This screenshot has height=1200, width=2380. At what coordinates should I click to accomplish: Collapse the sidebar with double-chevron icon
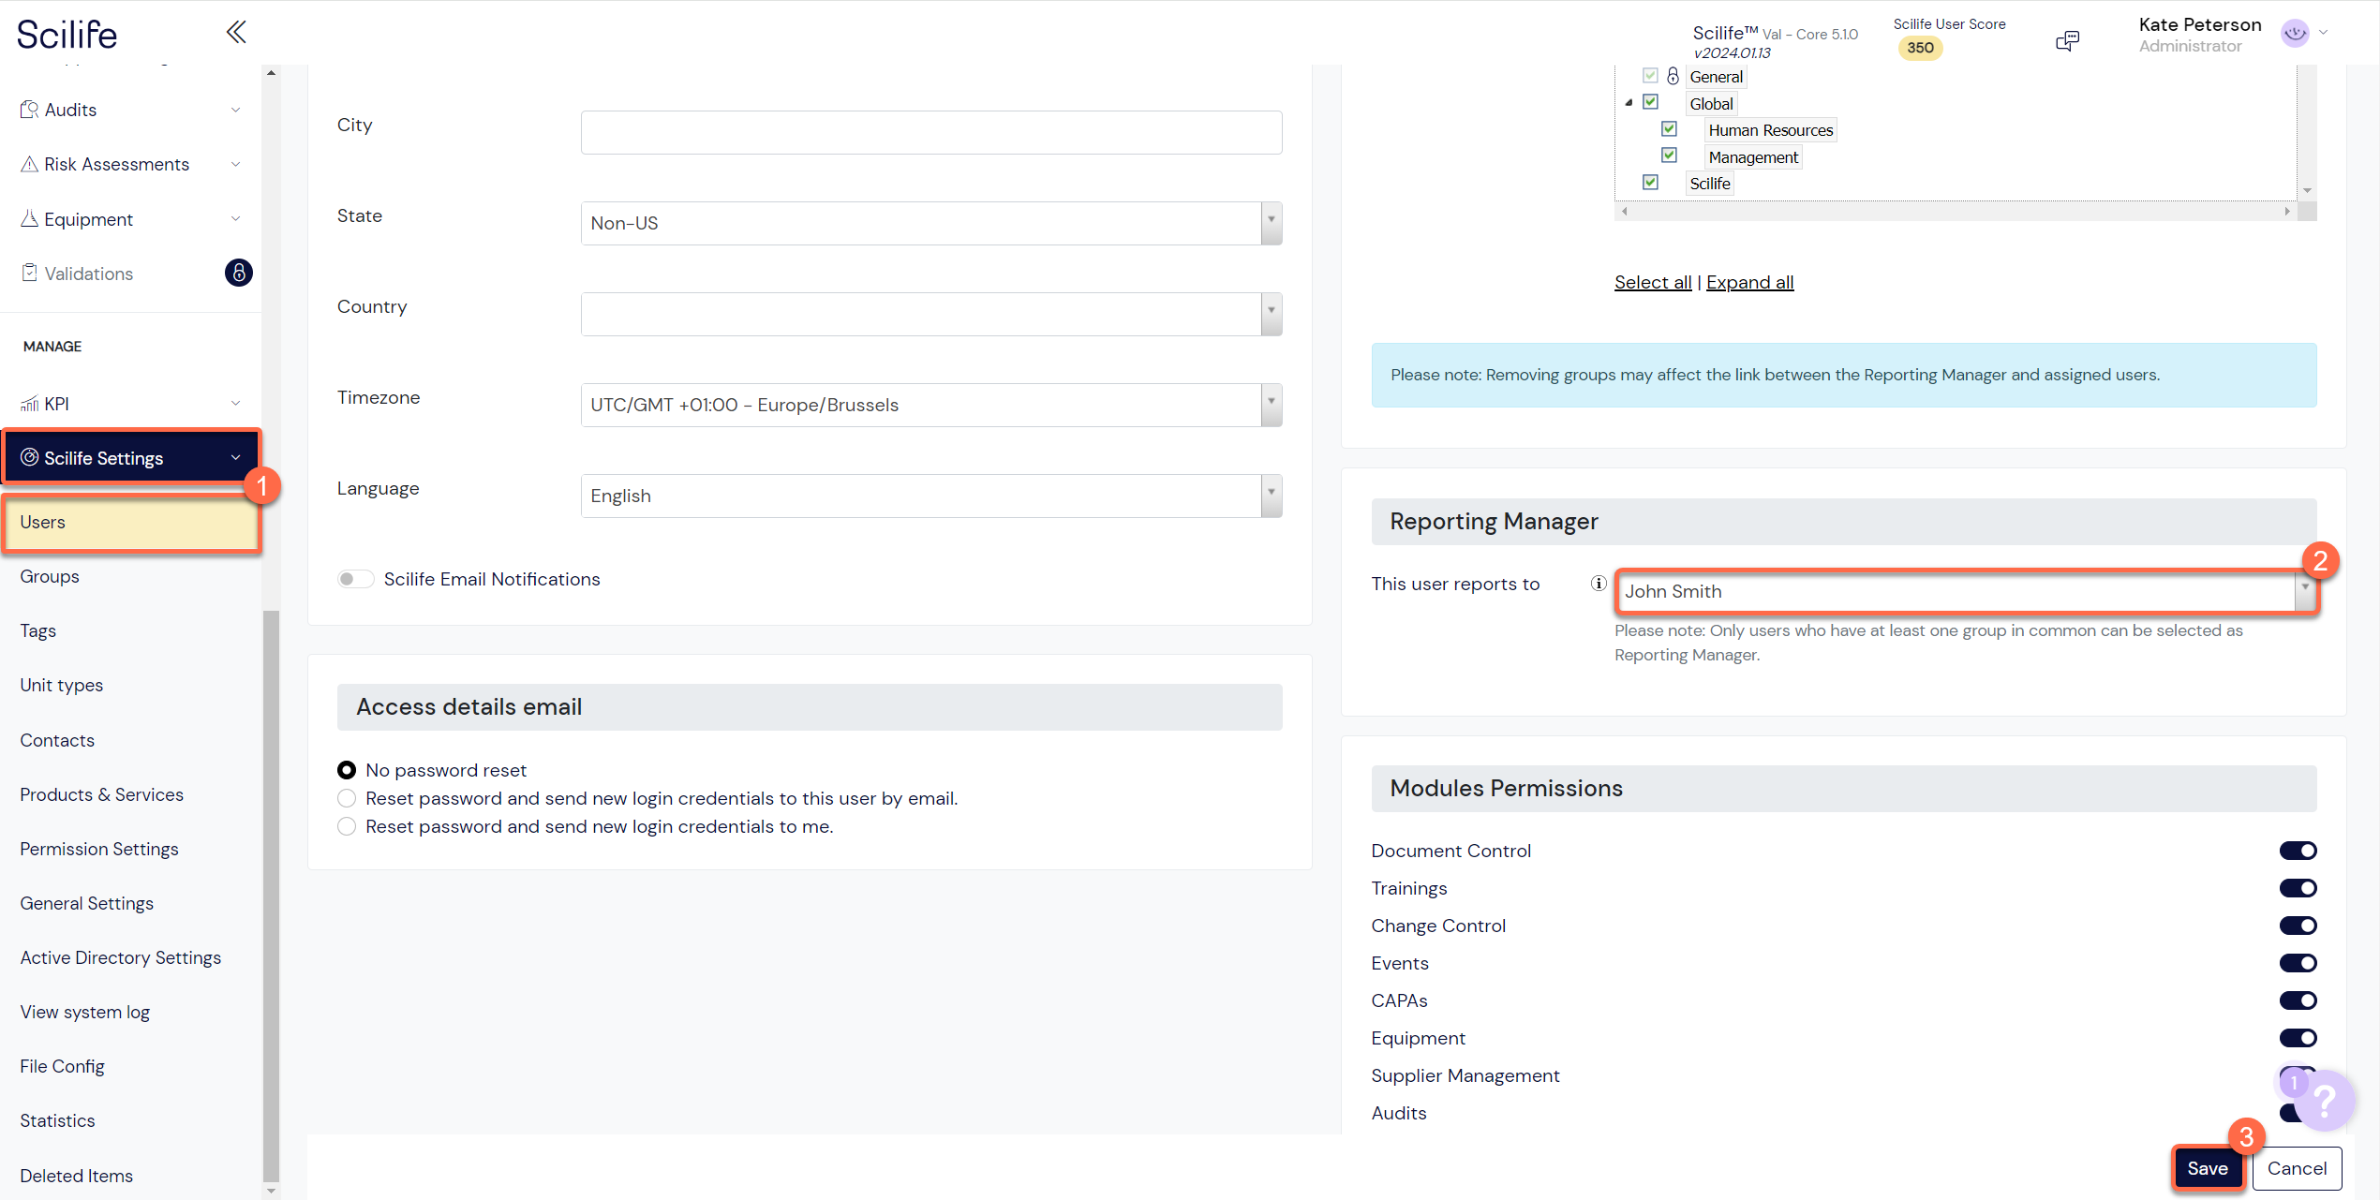[x=236, y=33]
